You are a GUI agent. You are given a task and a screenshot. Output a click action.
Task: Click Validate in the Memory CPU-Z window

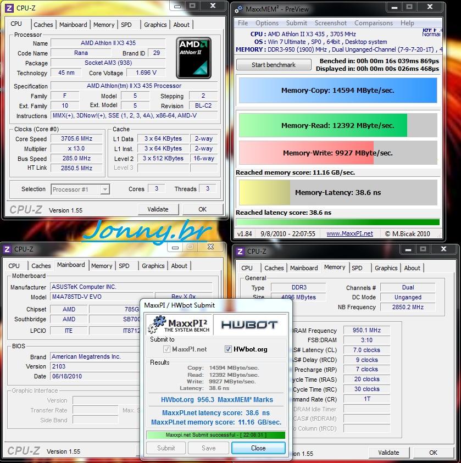pyautogui.click(x=388, y=453)
